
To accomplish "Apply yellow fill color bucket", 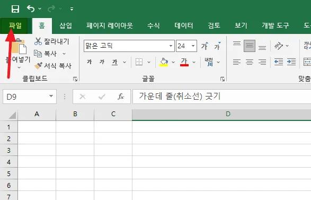I will pyautogui.click(x=164, y=62).
